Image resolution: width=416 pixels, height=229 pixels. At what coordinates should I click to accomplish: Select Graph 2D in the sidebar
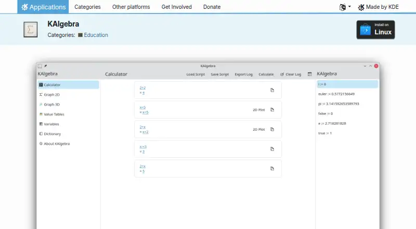tap(68, 95)
